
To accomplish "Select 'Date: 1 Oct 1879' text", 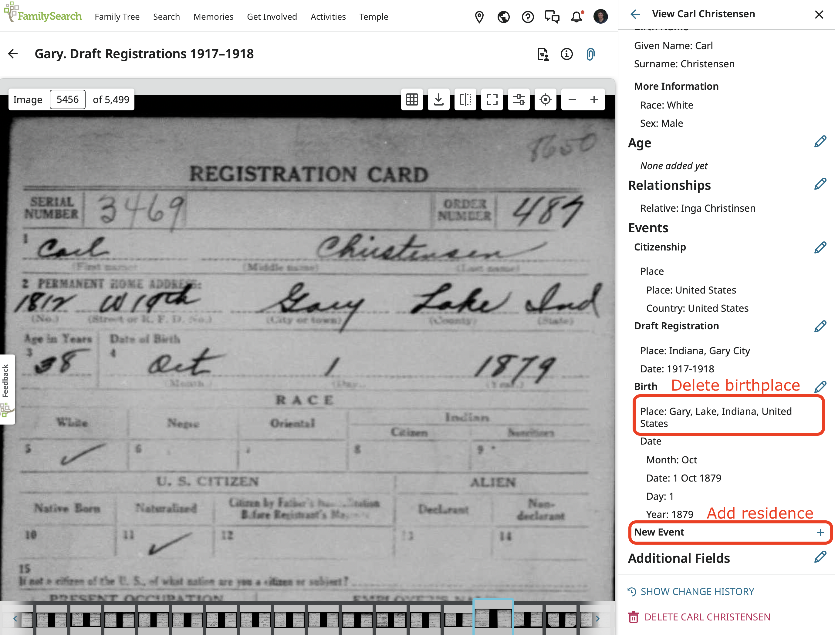I will (684, 478).
